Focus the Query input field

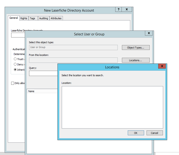click(x=43, y=73)
